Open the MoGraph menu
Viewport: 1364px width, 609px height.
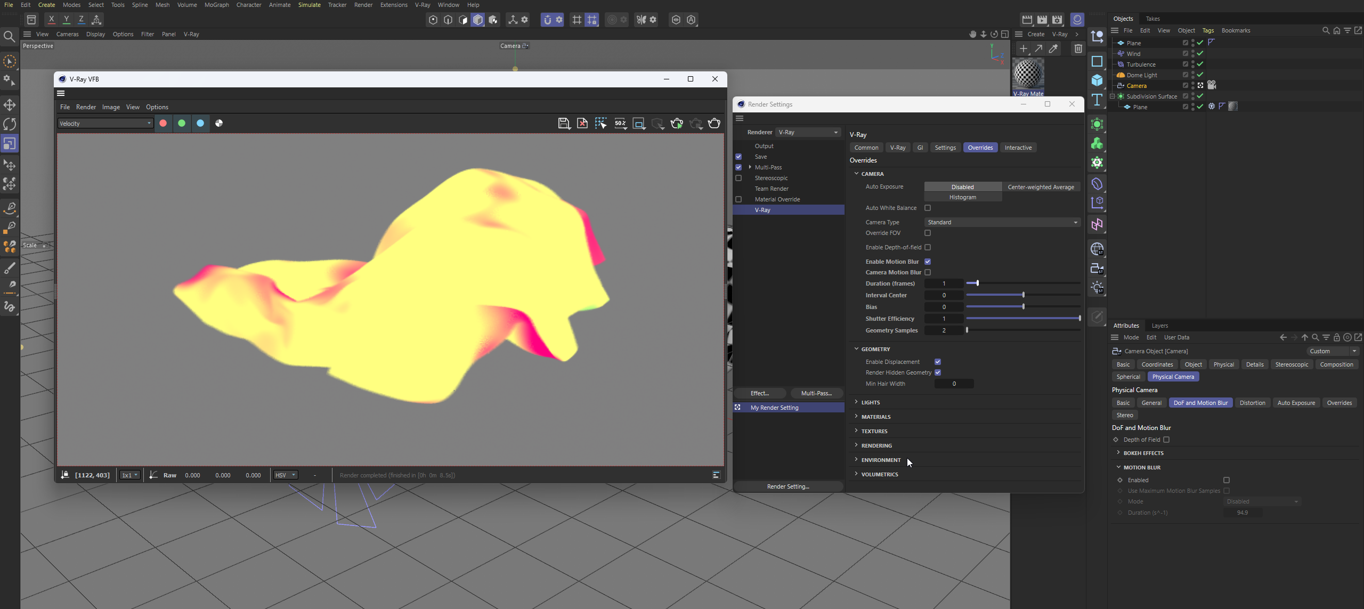tap(216, 5)
